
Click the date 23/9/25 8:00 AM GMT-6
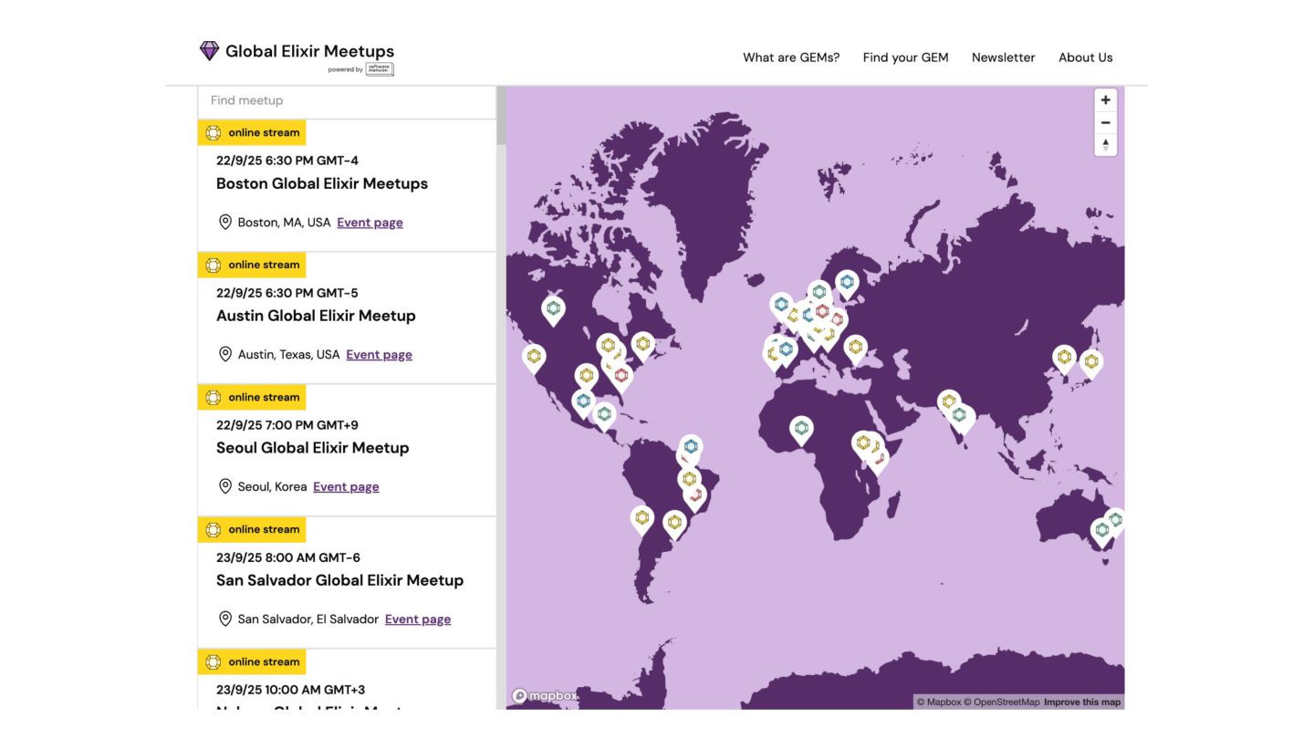click(x=288, y=557)
